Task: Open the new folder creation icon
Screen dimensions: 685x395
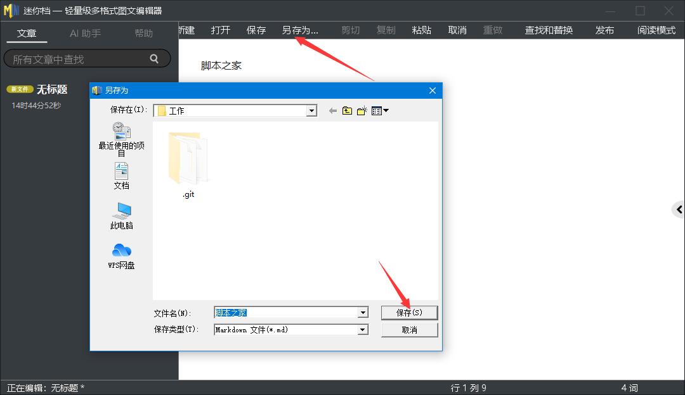Action: (x=362, y=110)
